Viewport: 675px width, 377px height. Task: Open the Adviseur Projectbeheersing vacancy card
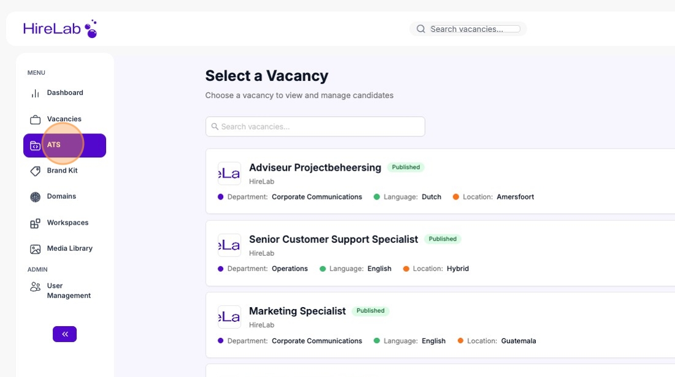(315, 167)
